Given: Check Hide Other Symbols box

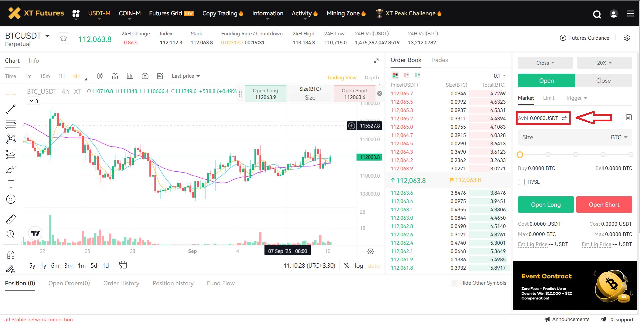Looking at the screenshot, I should [x=455, y=283].
